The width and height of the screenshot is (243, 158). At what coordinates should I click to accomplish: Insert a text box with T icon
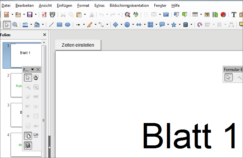[234, 15]
